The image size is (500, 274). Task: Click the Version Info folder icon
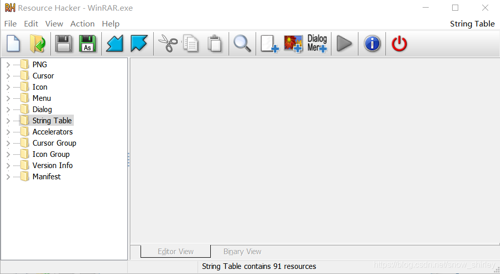[25, 165]
